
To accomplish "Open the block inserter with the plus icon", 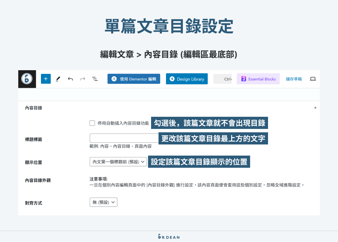I will point(46,79).
